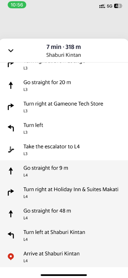The width and height of the screenshot is (128, 278).
Task: Tap the turn right arrow at Gameone Tech Store
Action: tap(11, 107)
